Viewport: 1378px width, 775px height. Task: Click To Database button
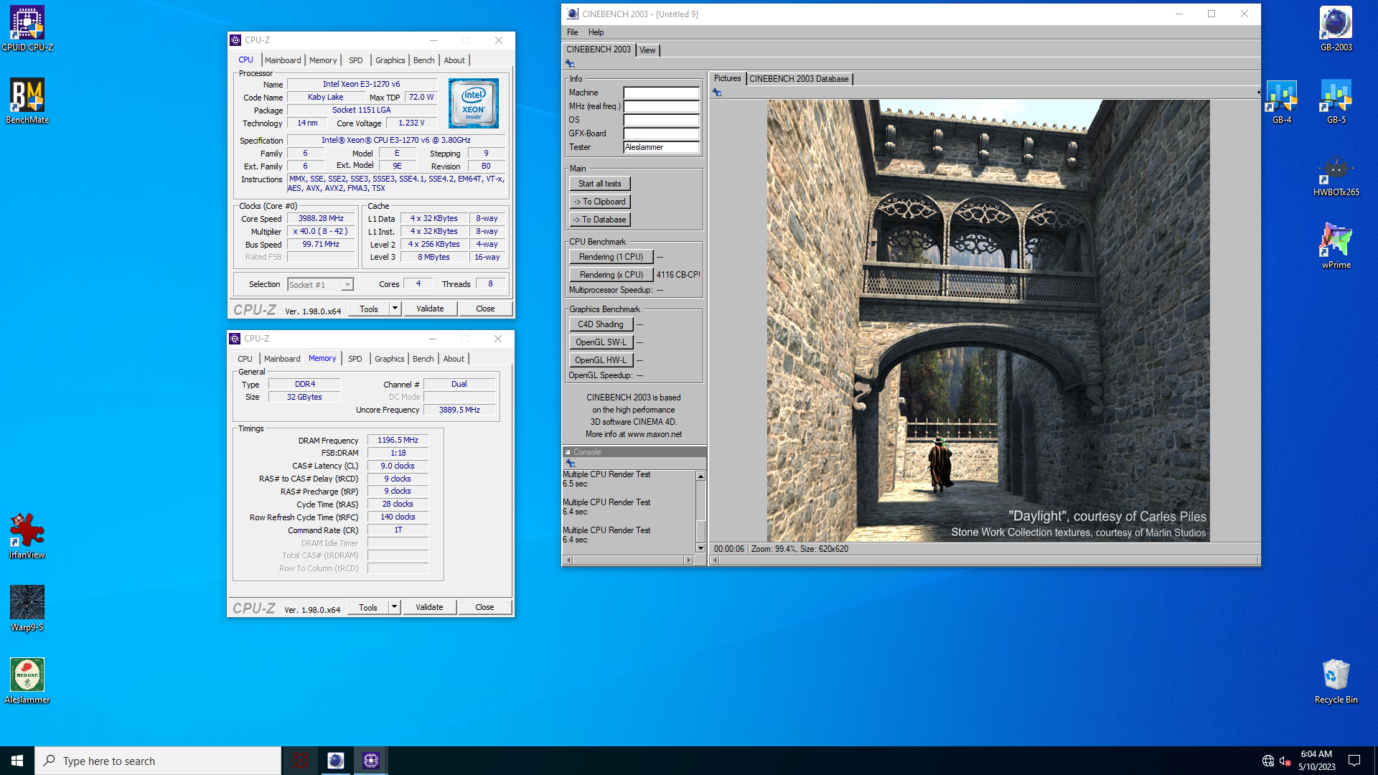point(600,220)
